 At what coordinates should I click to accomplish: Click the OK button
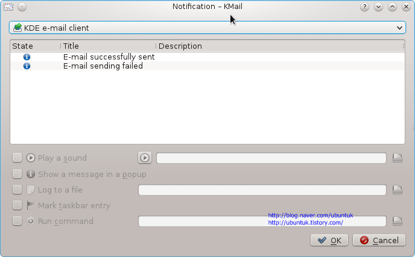tap(329, 240)
